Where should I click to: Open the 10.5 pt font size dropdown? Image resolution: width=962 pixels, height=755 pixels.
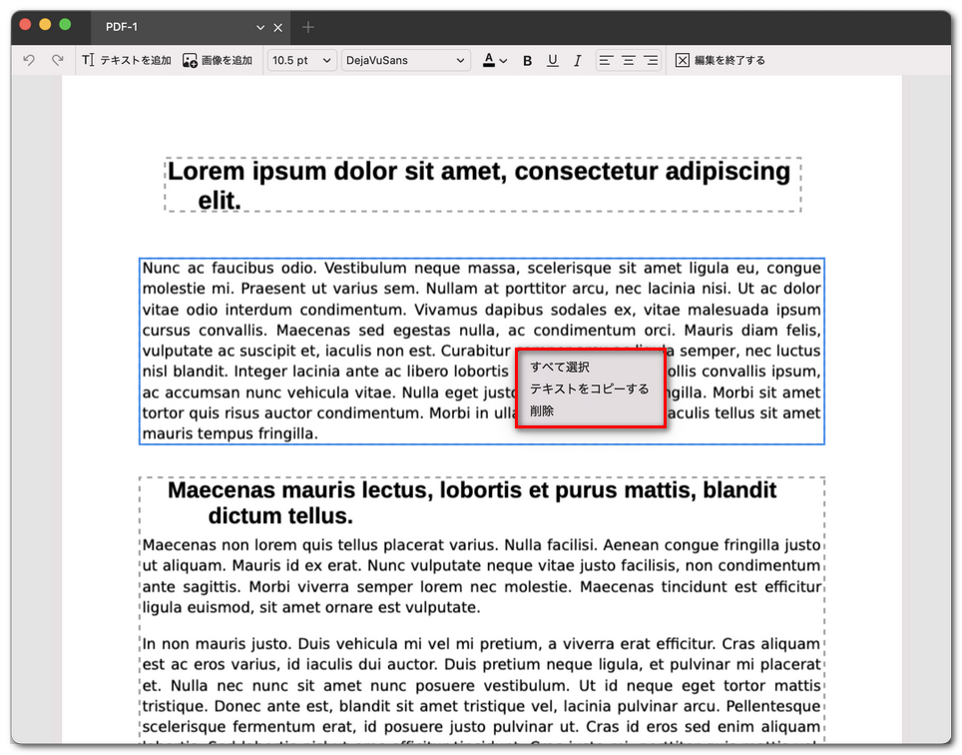[301, 60]
